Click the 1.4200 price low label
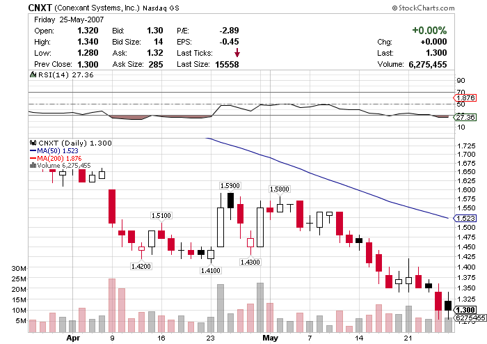Viewport: 487px width, 344px height. [141, 266]
